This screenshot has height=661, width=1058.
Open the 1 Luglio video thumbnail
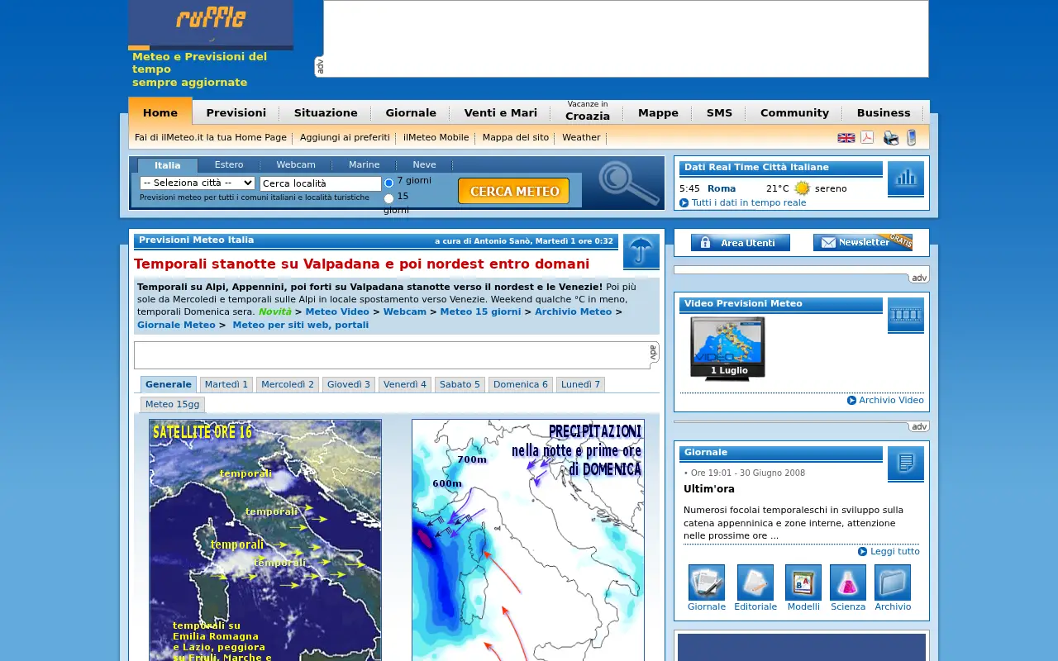click(728, 350)
